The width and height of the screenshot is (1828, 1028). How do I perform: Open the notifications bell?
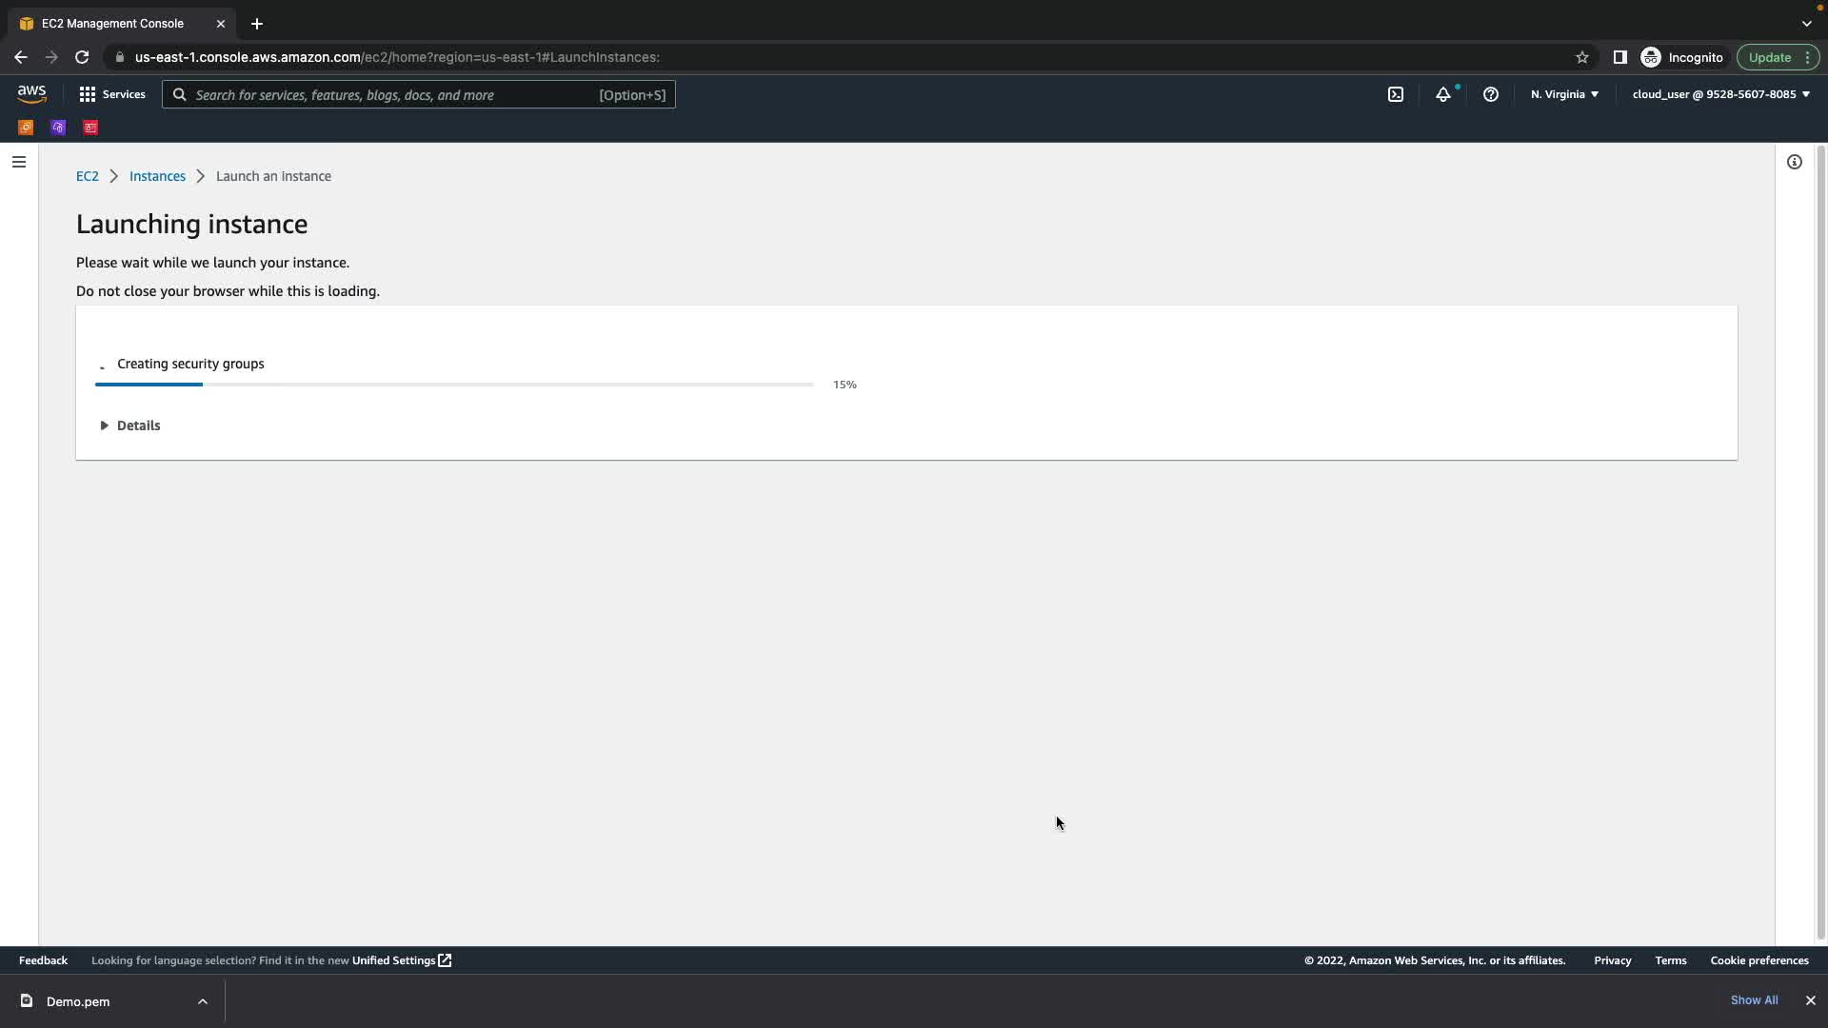pyautogui.click(x=1443, y=94)
